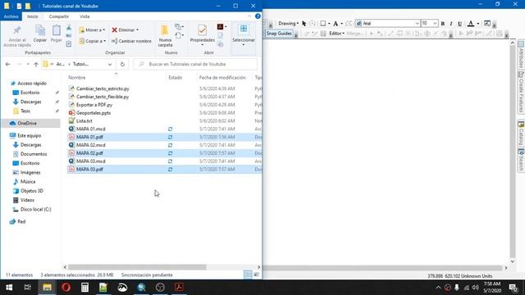
Task: Open Este equipo in navigation pane
Action: (30, 136)
